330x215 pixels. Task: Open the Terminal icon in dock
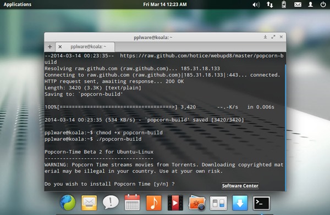(261, 203)
